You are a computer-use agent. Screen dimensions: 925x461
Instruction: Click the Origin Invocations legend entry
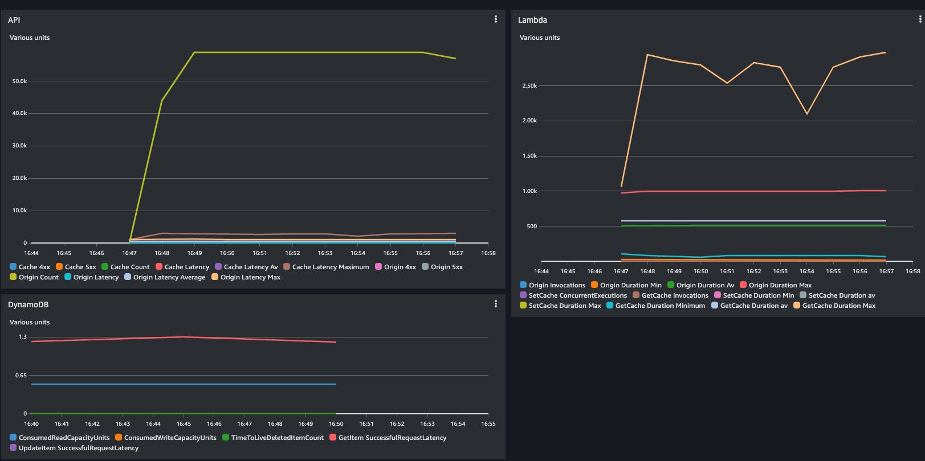click(553, 285)
